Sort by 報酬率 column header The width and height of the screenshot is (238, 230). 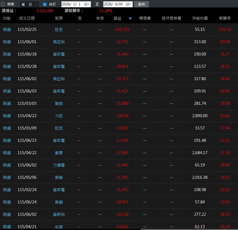pos(225,18)
